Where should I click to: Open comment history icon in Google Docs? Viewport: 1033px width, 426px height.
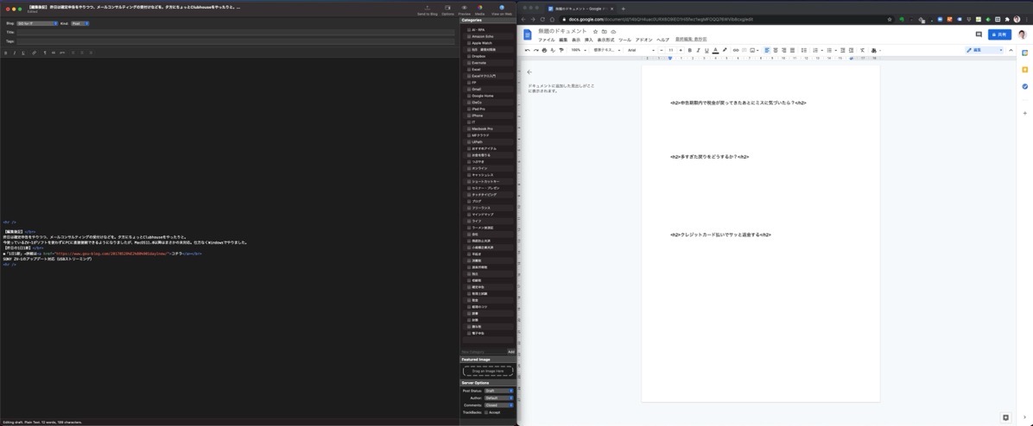(979, 34)
